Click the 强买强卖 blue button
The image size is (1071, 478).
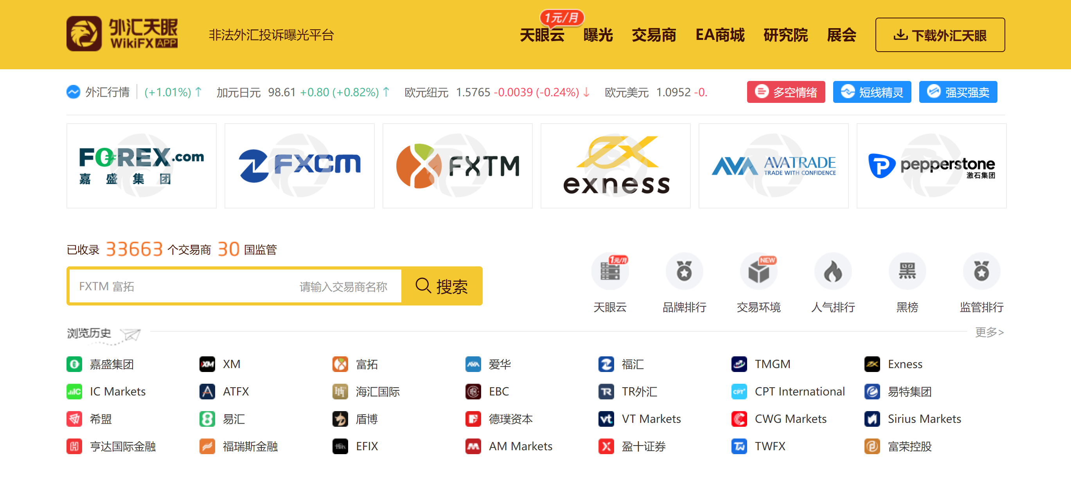point(958,92)
